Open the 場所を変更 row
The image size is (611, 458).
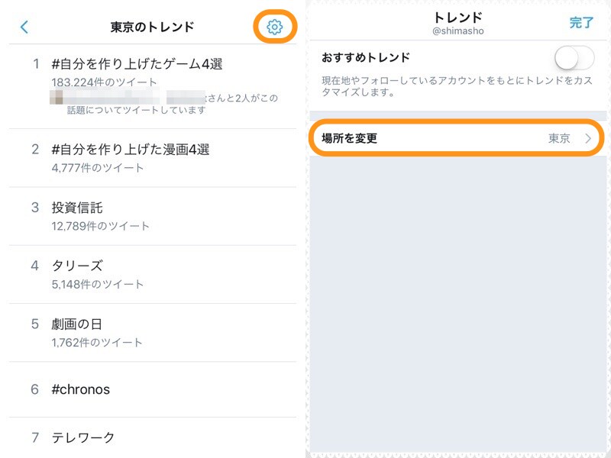[x=457, y=138]
